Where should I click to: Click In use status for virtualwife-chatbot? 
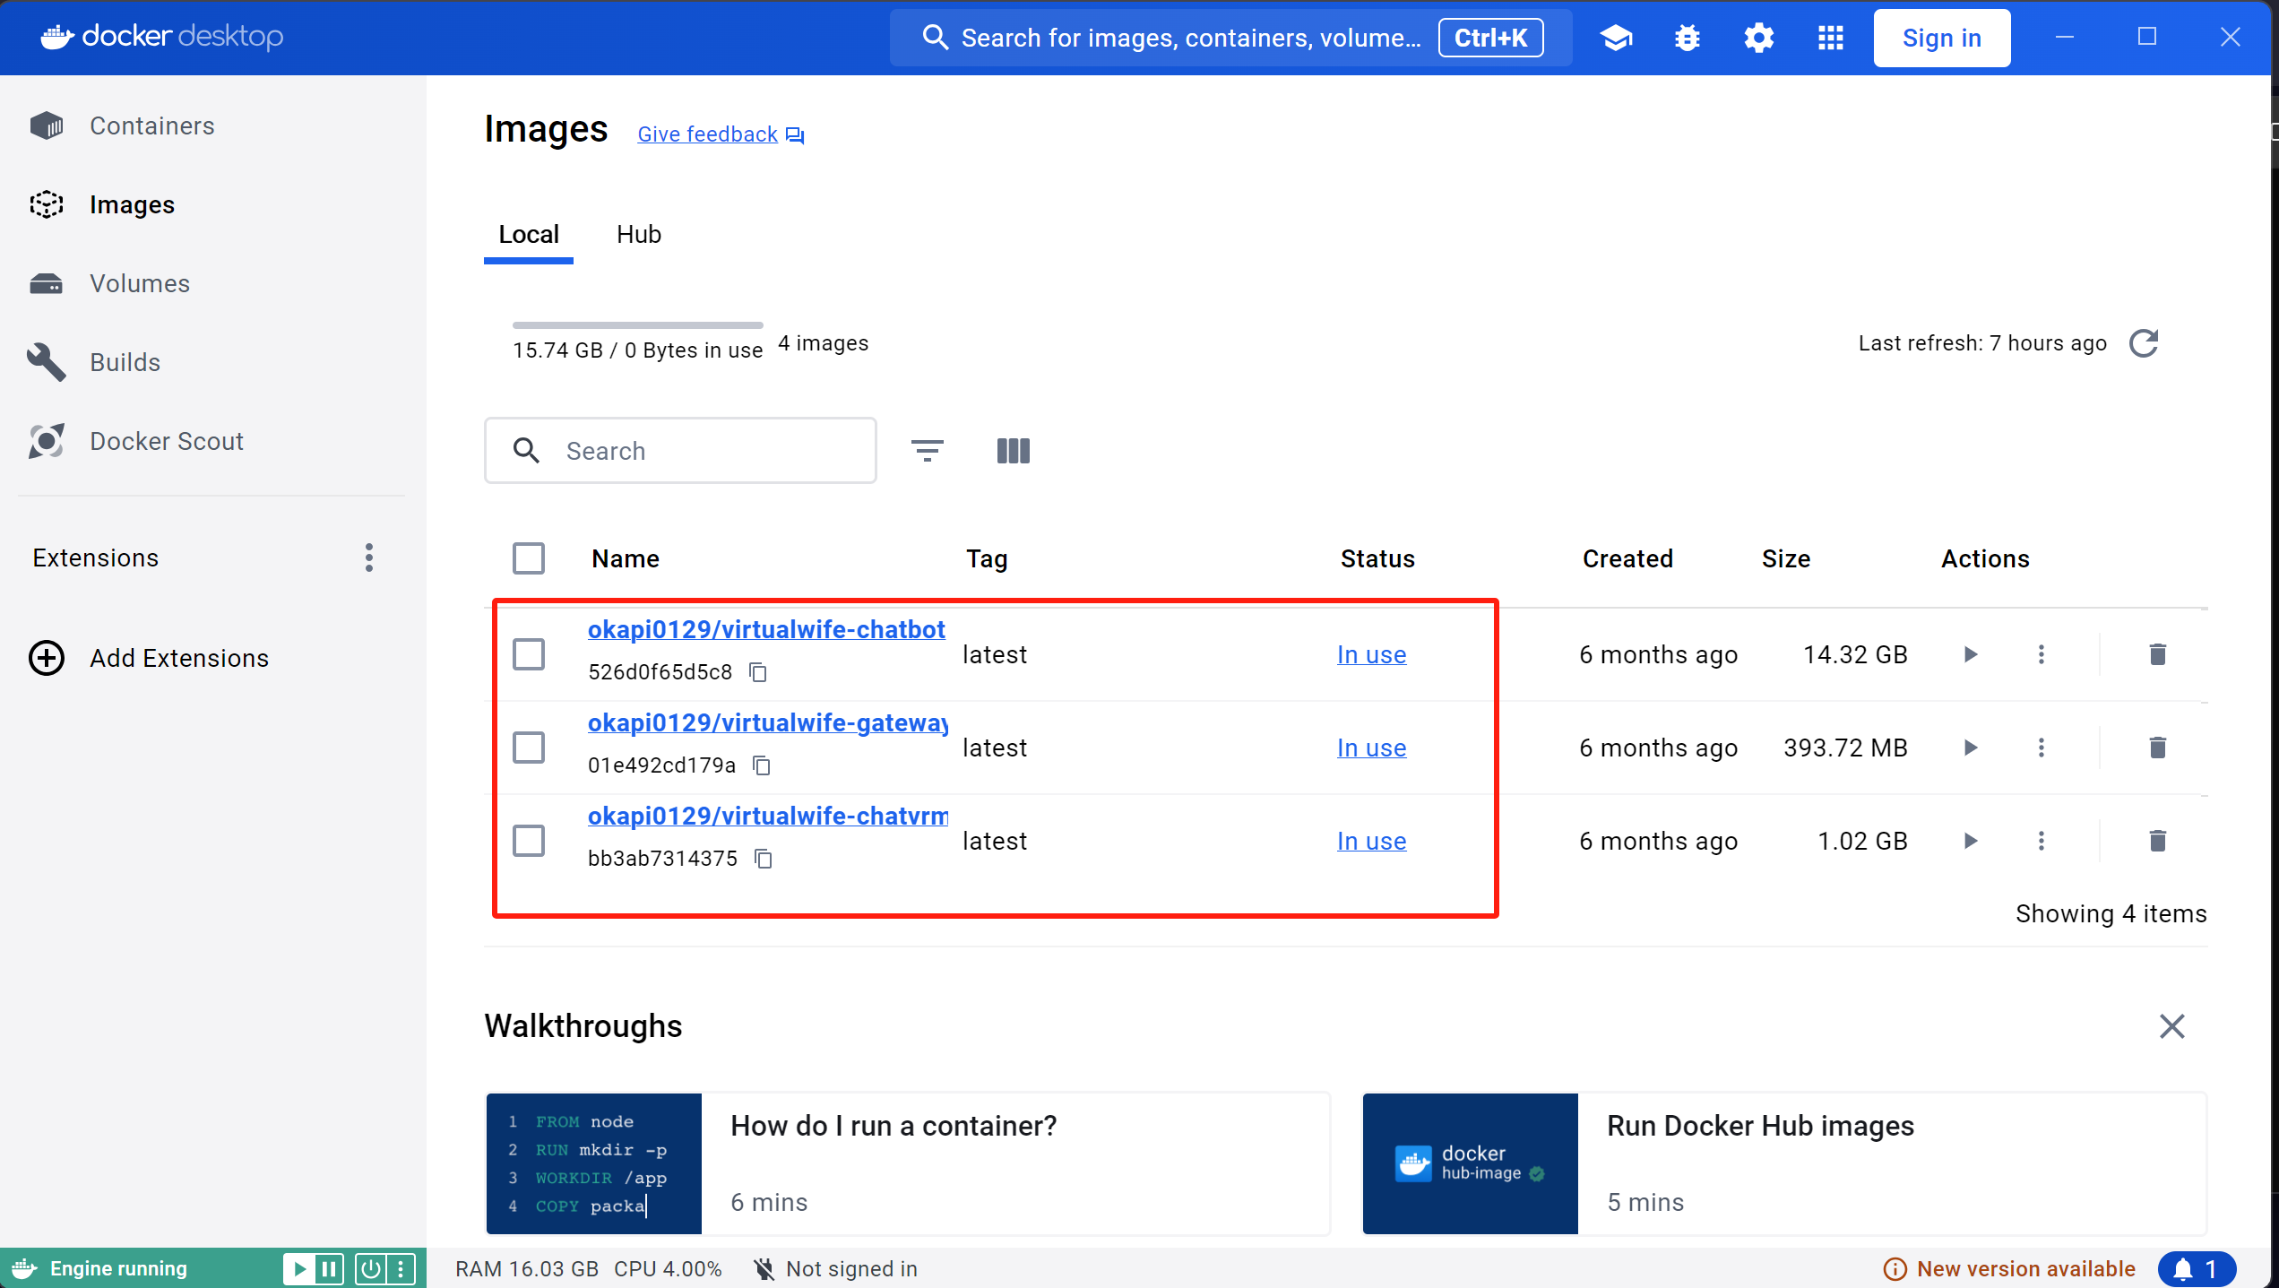click(x=1371, y=654)
